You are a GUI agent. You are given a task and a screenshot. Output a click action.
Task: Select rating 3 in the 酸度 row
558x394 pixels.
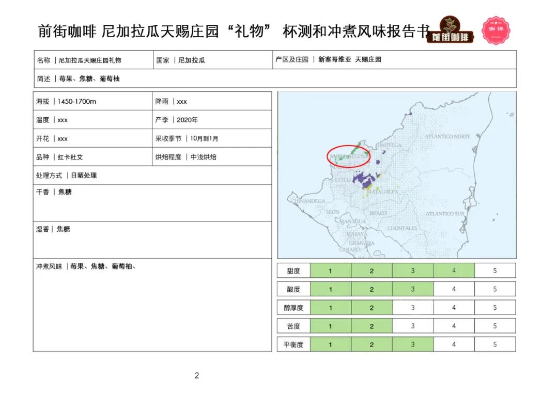(x=412, y=289)
